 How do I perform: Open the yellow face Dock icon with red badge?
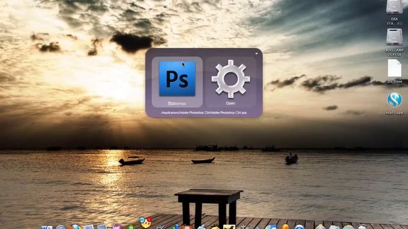point(145,223)
